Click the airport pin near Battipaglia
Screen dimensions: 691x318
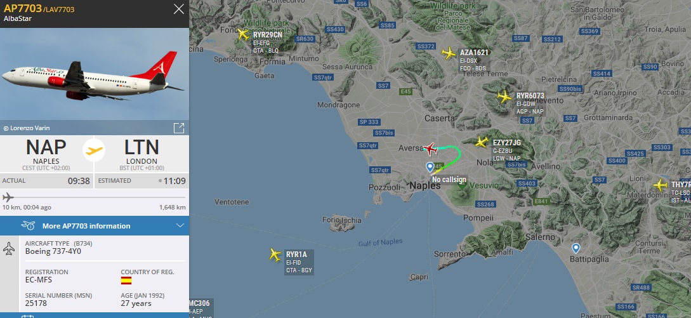[x=576, y=248]
